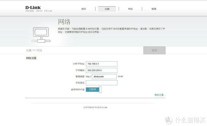Switch to the 特性 features tab
Viewport: 207px width, 126px height.
click(130, 9)
